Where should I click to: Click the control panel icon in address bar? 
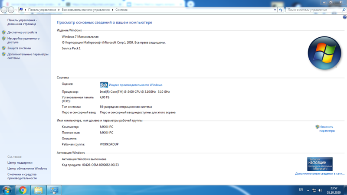(21, 10)
